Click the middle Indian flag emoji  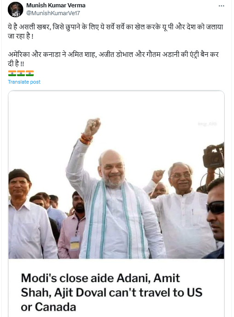tap(21, 73)
